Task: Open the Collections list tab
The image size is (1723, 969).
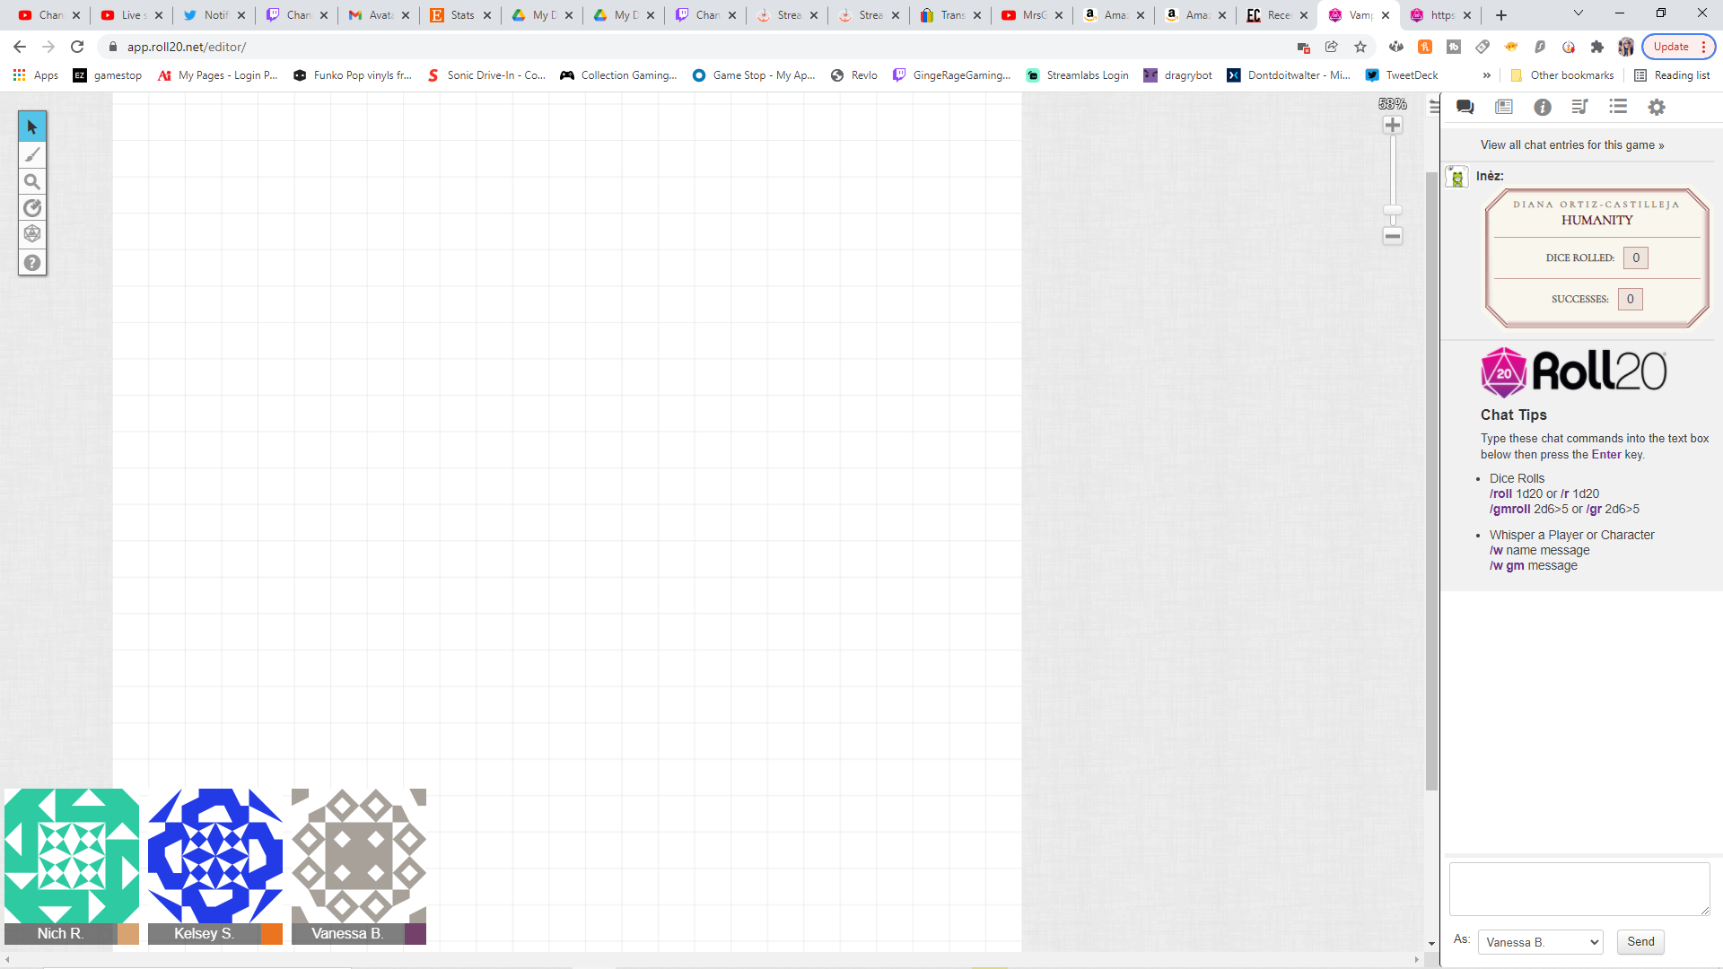Action: [x=1618, y=107]
